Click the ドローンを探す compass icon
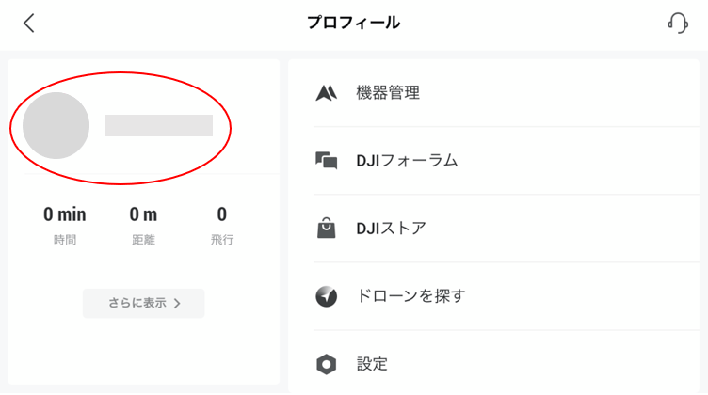Viewport: 708px width, 395px height. click(326, 296)
